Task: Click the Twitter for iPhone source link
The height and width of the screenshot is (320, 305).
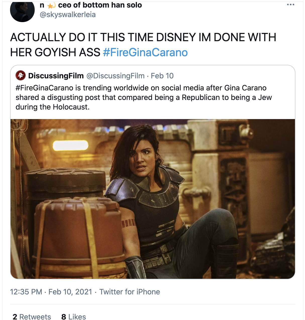Action: (130, 292)
